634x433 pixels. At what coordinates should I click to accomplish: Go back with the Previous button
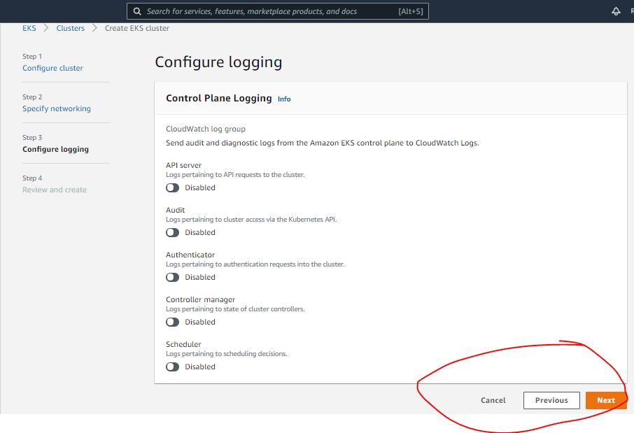pos(551,400)
